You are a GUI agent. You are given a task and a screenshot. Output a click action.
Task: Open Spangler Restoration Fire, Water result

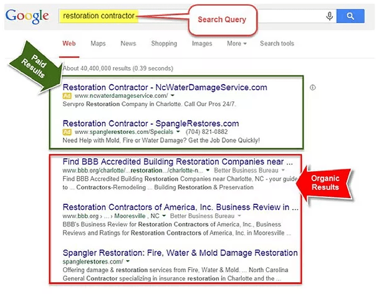180,253
